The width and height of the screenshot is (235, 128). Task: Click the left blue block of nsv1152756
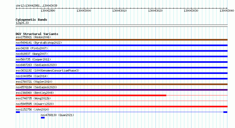tap(18, 112)
